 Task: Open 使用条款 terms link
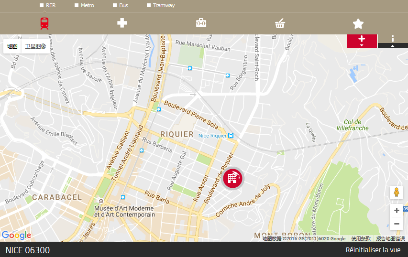(x=361, y=238)
